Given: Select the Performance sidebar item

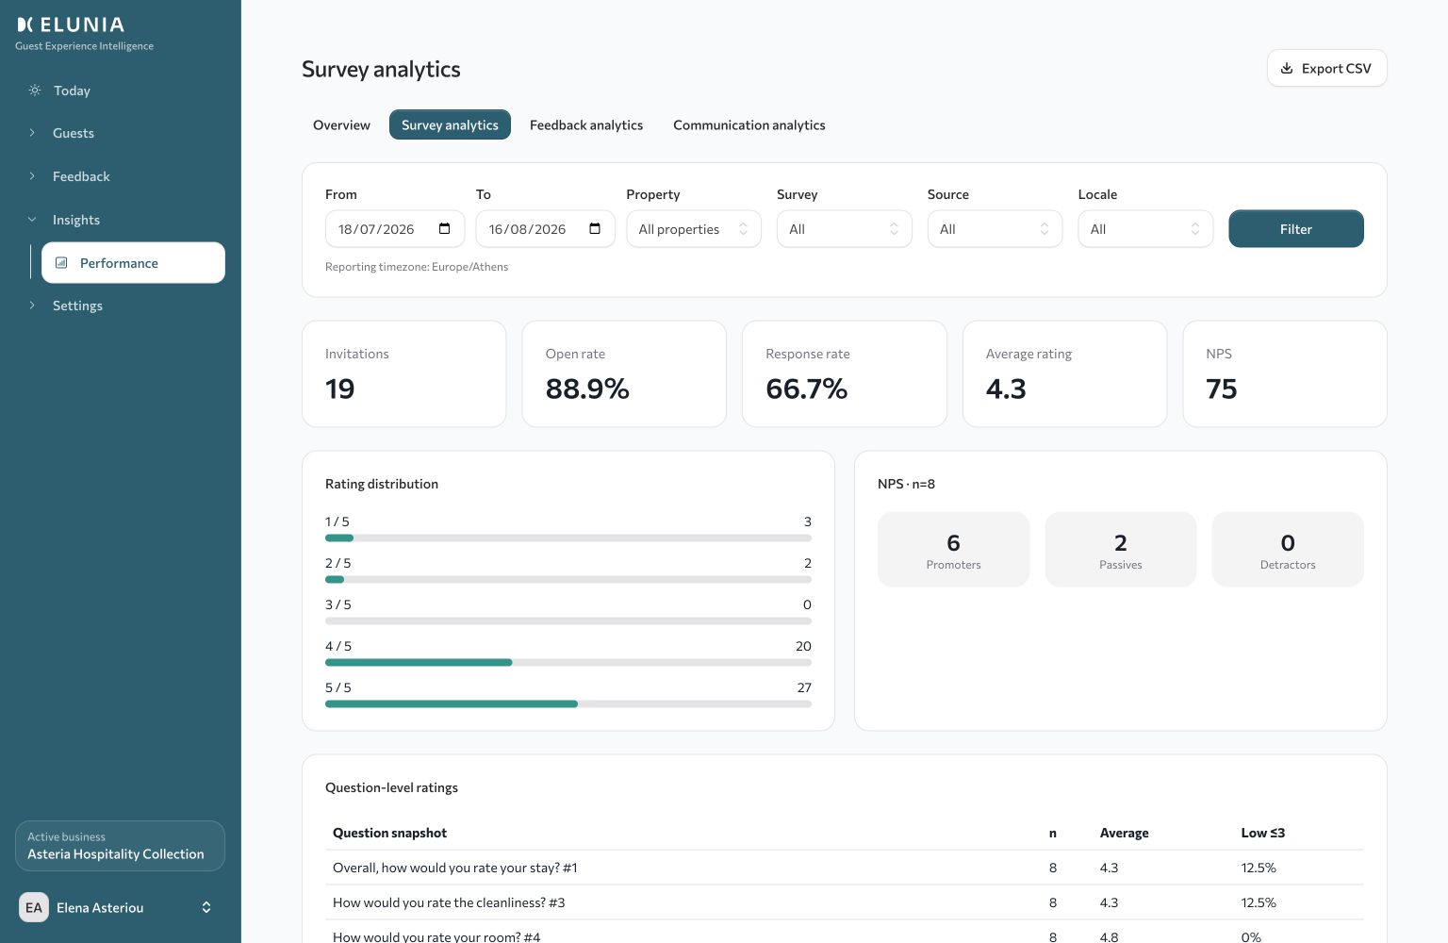Looking at the screenshot, I should coord(133,263).
